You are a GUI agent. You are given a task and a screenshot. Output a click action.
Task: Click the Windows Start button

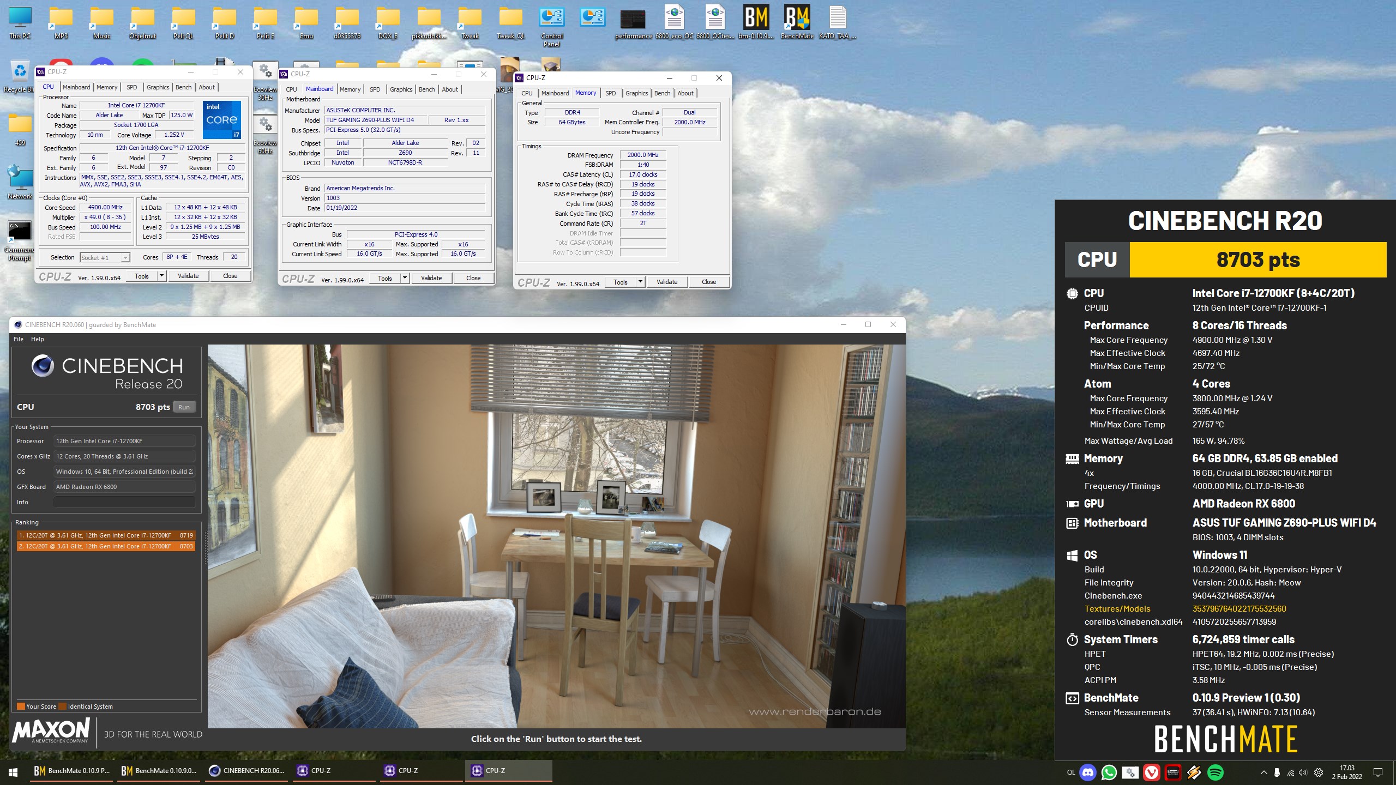tap(14, 772)
